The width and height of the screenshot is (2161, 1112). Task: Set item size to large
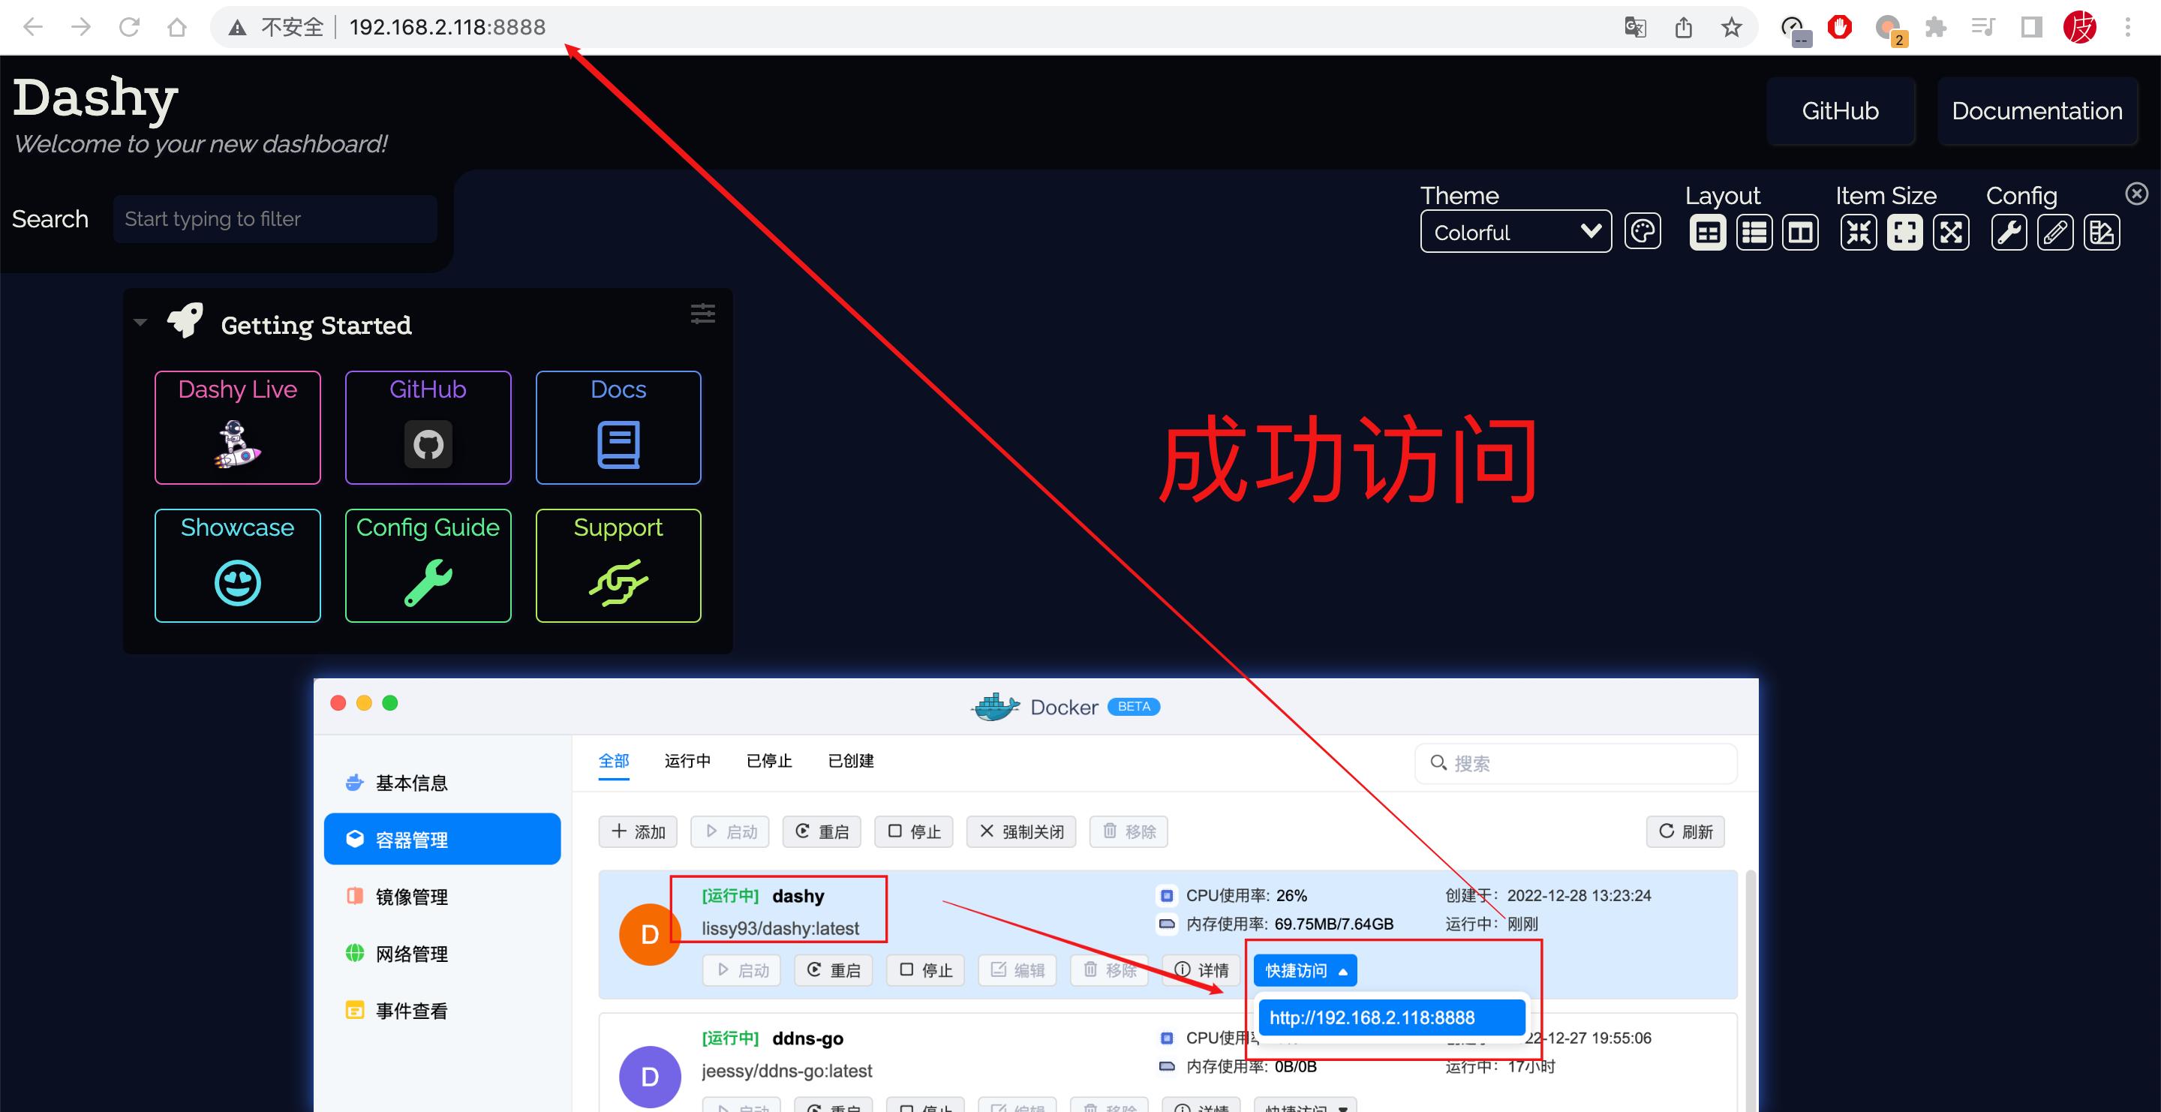click(x=1950, y=231)
